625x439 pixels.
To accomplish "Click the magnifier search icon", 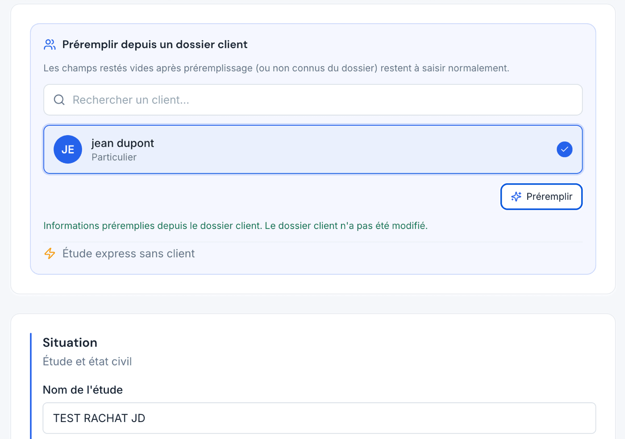I will pyautogui.click(x=59, y=100).
